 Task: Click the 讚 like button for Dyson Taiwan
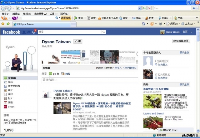click(x=78, y=41)
